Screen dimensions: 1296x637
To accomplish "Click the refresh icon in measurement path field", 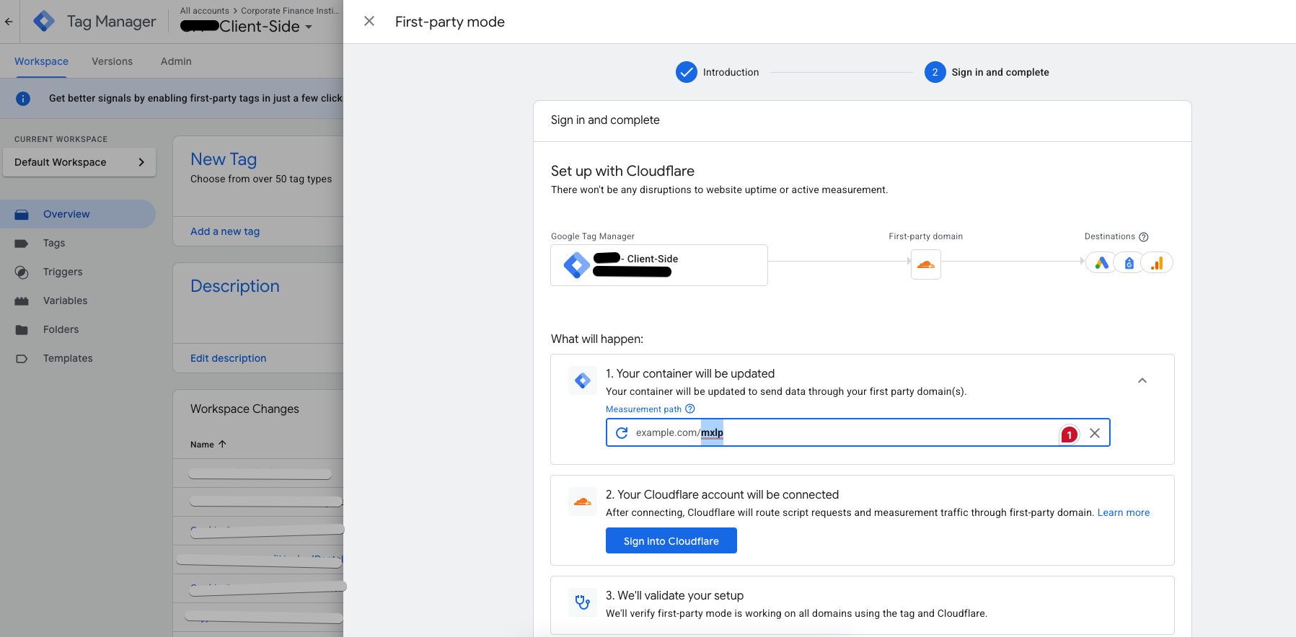I will pyautogui.click(x=622, y=432).
